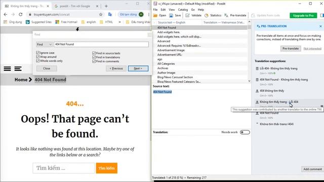Click the Not interested link
The image size is (324, 182).
[312, 49]
